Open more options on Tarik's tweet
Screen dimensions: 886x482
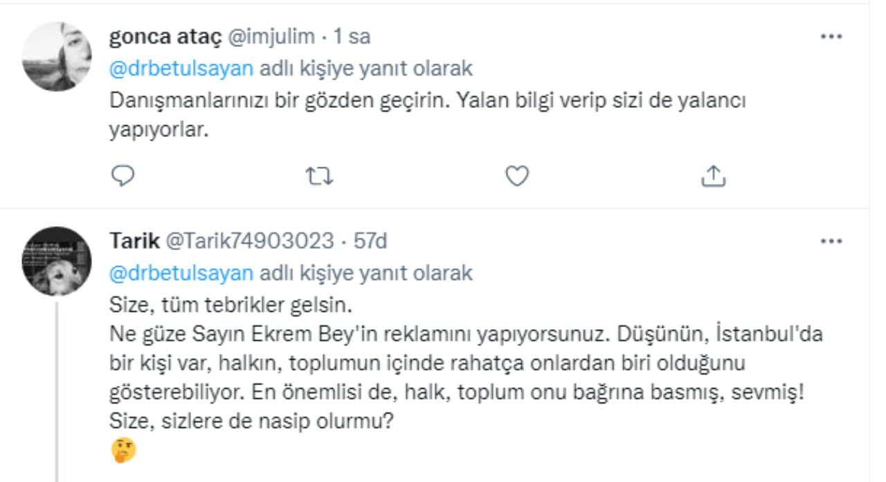point(831,241)
